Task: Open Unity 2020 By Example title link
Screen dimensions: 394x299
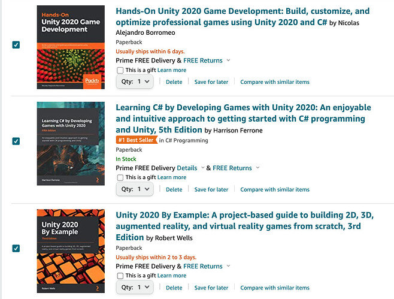Action: (244, 226)
